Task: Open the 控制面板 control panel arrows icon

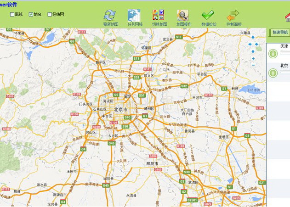Action: [x=233, y=15]
